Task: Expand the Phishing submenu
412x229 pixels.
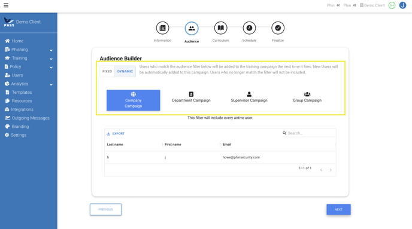Action: (x=51, y=50)
